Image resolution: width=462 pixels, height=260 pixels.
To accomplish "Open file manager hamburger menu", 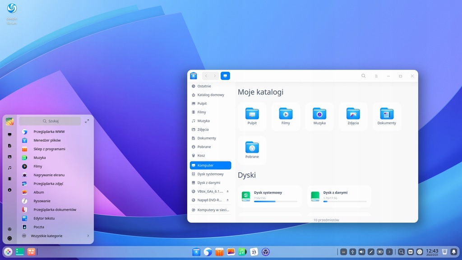I will coord(376,76).
